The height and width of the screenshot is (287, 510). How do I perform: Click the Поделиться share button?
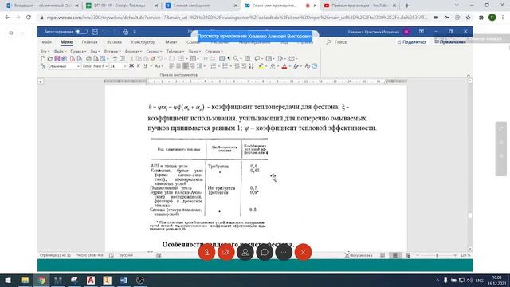pyautogui.click(x=412, y=42)
